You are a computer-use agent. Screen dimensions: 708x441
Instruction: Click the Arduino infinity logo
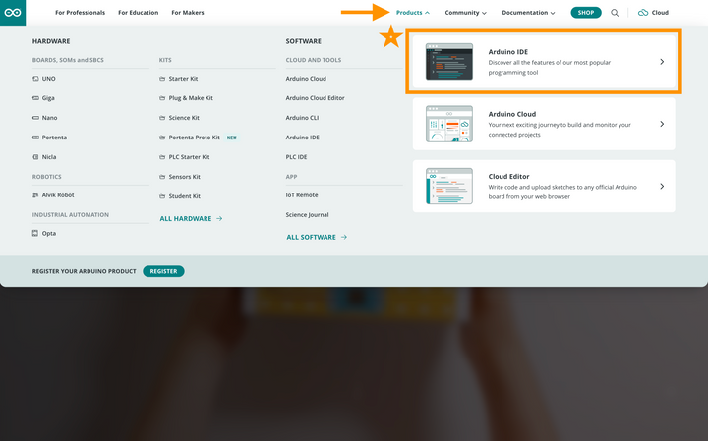(x=13, y=13)
